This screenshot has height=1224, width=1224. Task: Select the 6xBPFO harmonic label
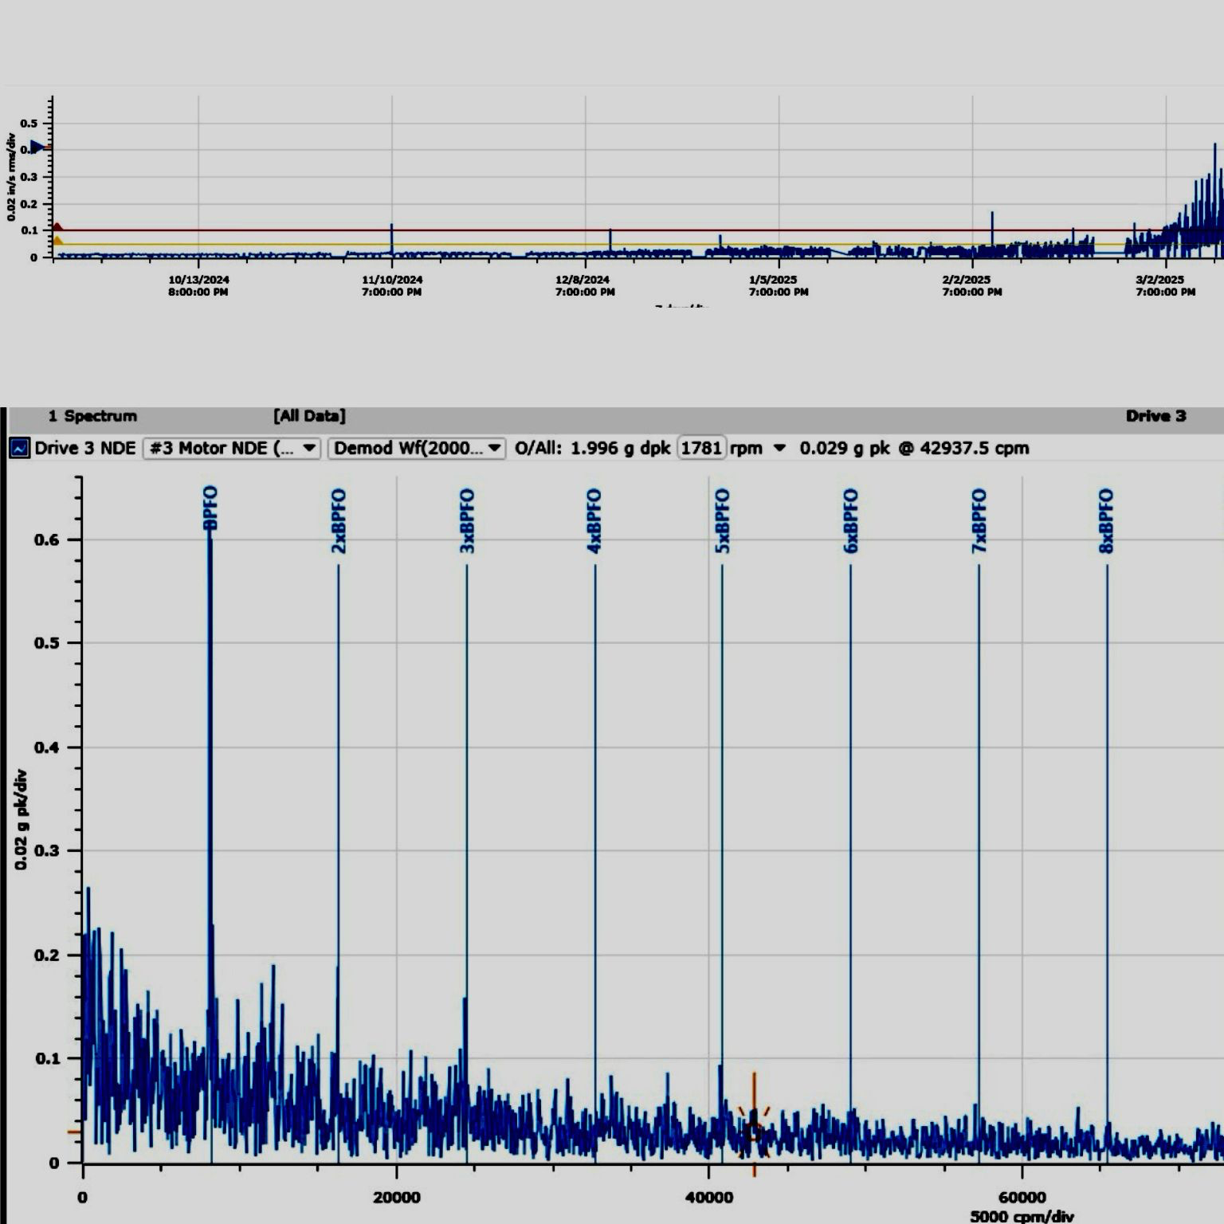coord(850,521)
